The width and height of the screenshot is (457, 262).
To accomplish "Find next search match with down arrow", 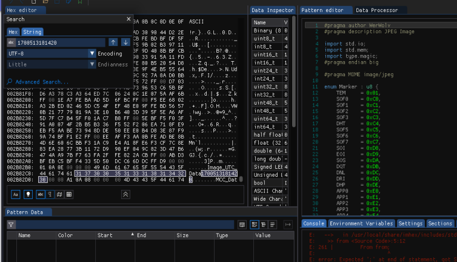I will click(125, 42).
